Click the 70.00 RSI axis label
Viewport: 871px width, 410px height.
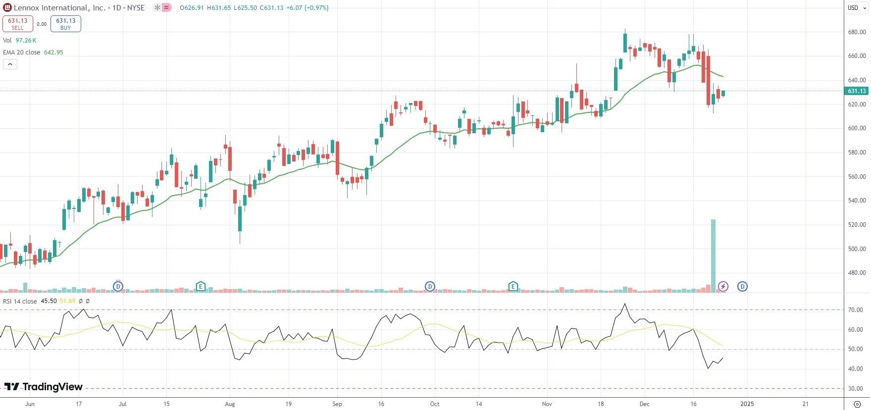[x=855, y=310]
